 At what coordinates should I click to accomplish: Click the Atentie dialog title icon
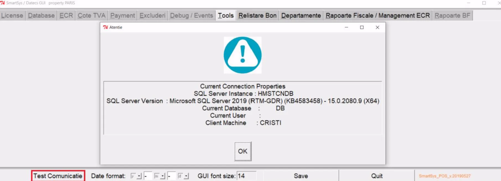pyautogui.click(x=105, y=27)
